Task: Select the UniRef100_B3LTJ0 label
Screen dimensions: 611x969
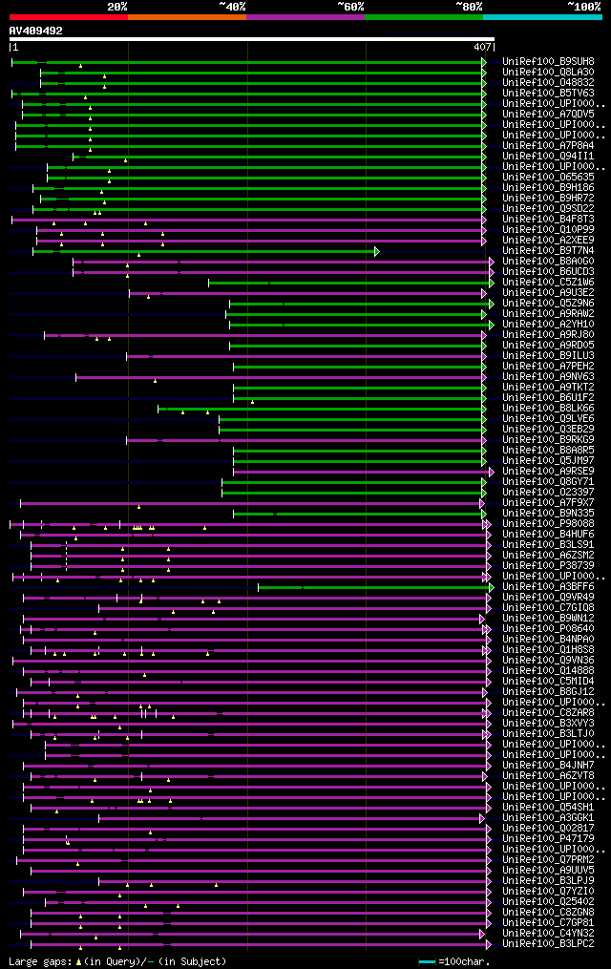Action: tap(548, 734)
